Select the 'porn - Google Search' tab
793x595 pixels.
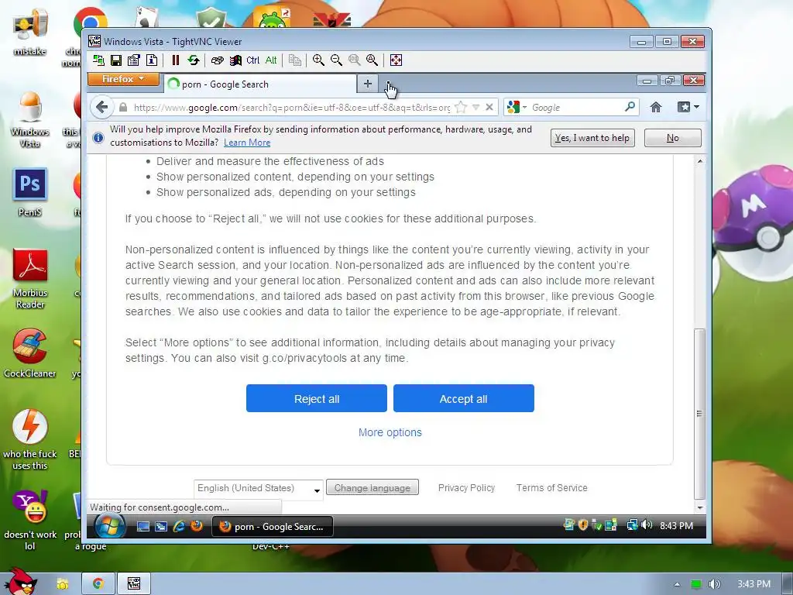coord(260,84)
